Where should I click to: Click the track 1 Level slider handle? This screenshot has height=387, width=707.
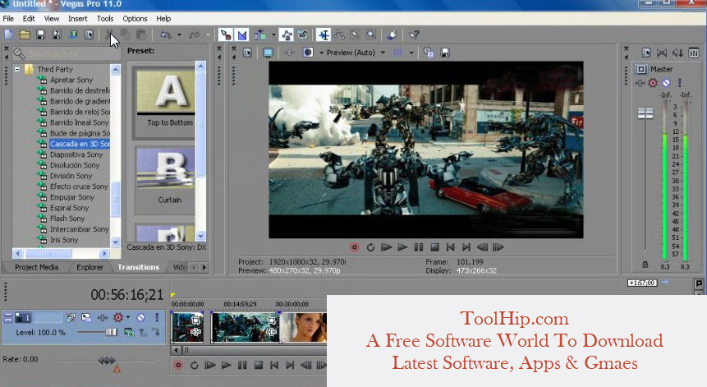click(111, 333)
